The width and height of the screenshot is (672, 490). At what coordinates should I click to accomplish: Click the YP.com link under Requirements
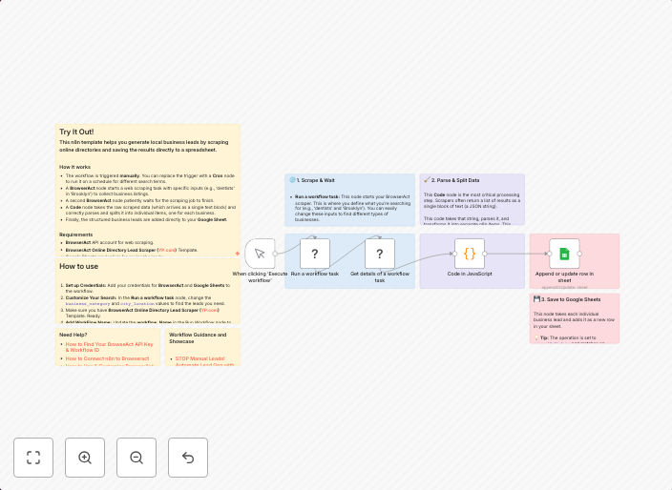[166, 250]
